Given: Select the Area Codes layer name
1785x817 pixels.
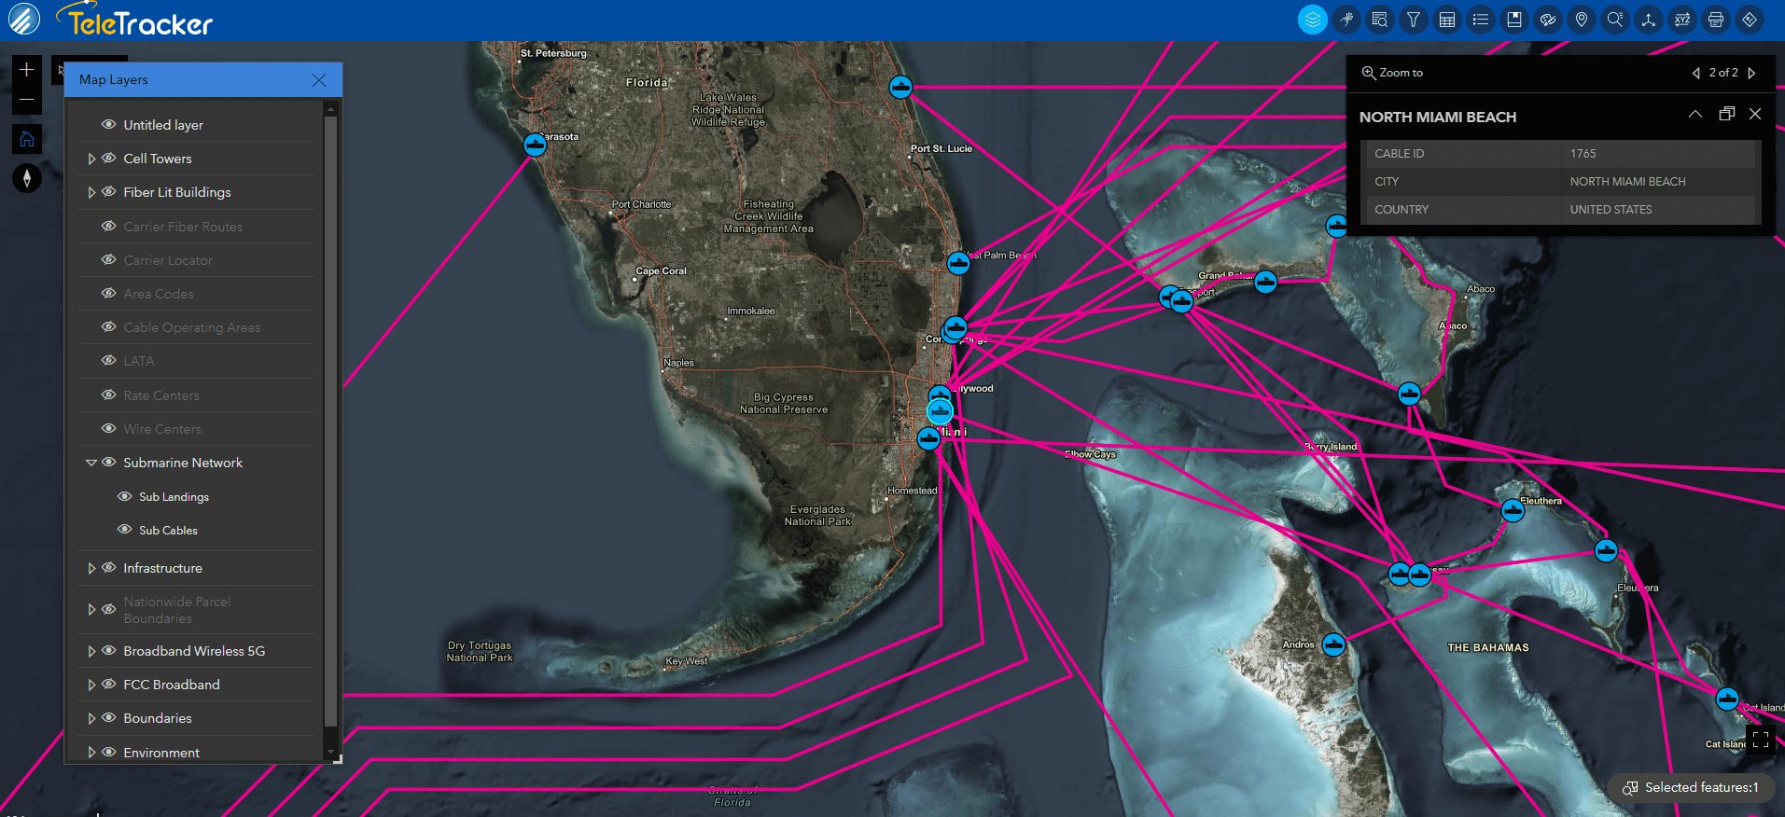Looking at the screenshot, I should [x=159, y=294].
